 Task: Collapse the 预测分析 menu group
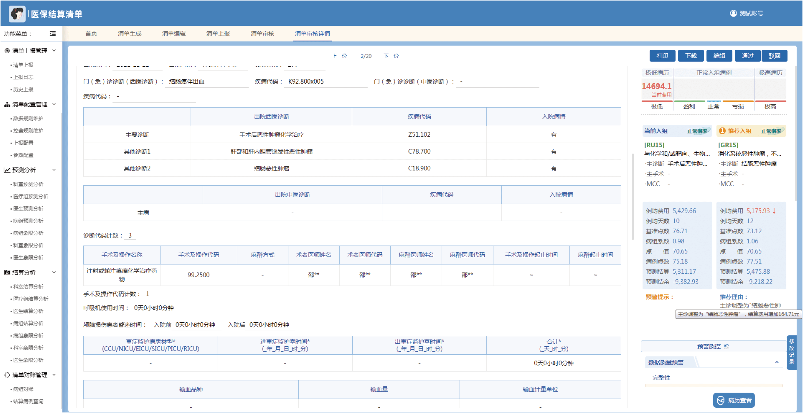54,170
